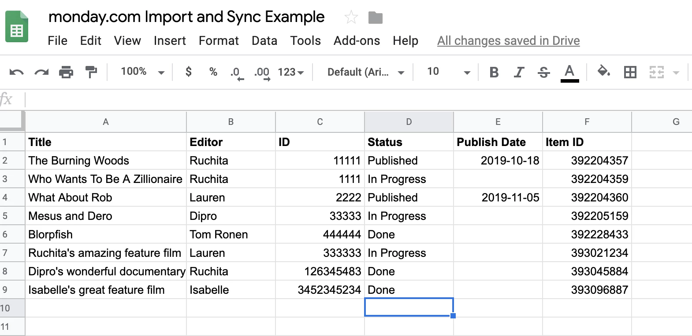Toggle bold formatting
Image resolution: width=692 pixels, height=336 pixels.
click(x=494, y=72)
